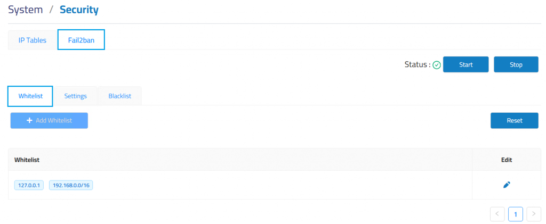546x224 pixels.
Task: Select page 1 in pagination
Action: click(515, 214)
